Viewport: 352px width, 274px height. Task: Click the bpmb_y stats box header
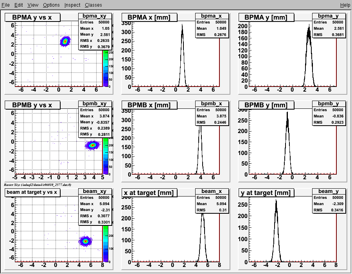click(329, 104)
